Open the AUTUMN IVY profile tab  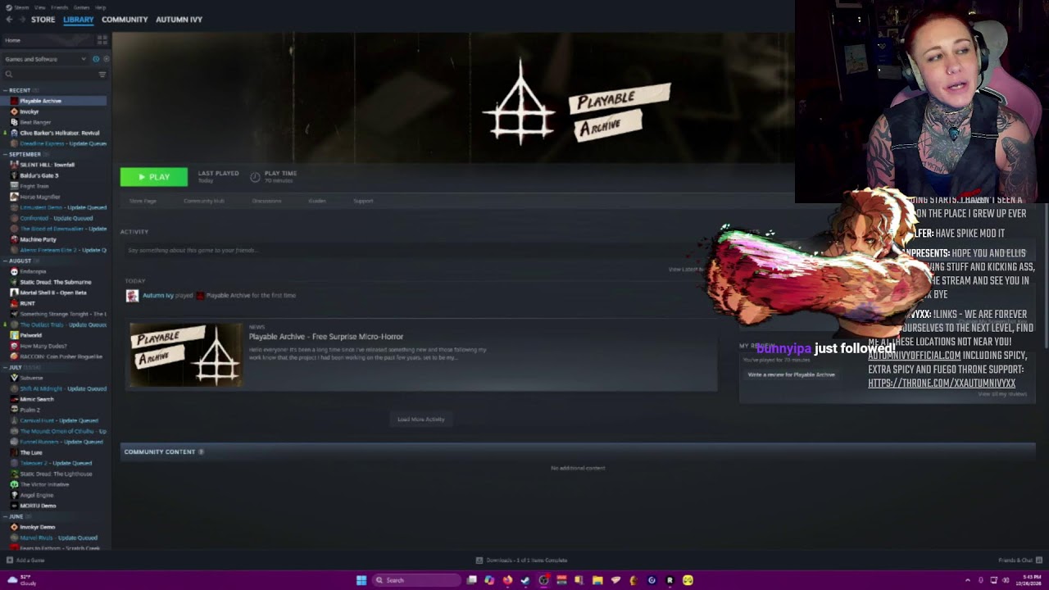pyautogui.click(x=179, y=19)
